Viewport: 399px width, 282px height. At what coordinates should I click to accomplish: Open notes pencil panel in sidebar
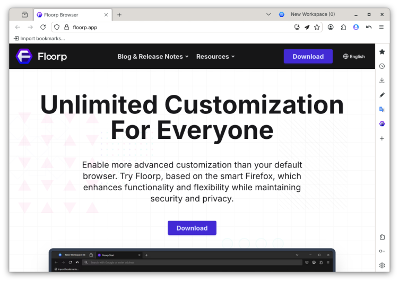[x=382, y=95]
